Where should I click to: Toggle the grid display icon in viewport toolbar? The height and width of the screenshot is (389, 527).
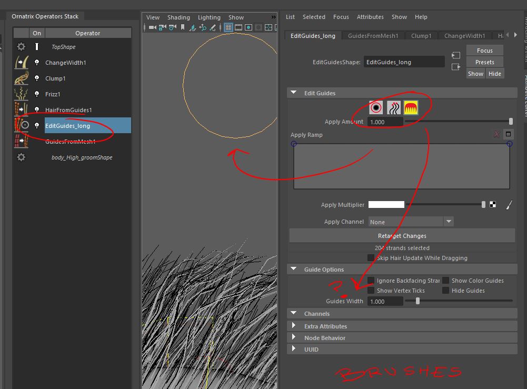228,27
